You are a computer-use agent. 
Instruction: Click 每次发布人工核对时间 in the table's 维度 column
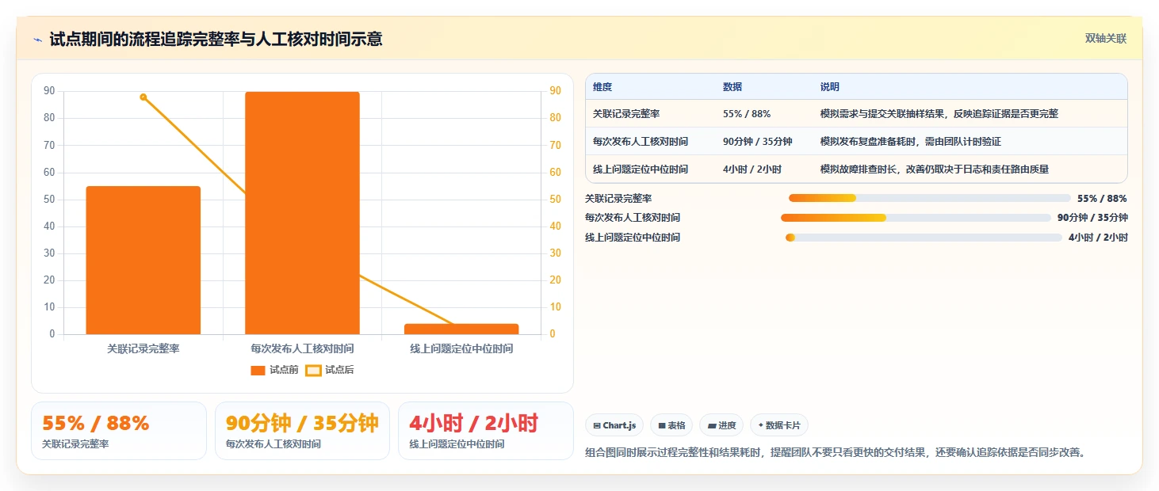pyautogui.click(x=641, y=142)
